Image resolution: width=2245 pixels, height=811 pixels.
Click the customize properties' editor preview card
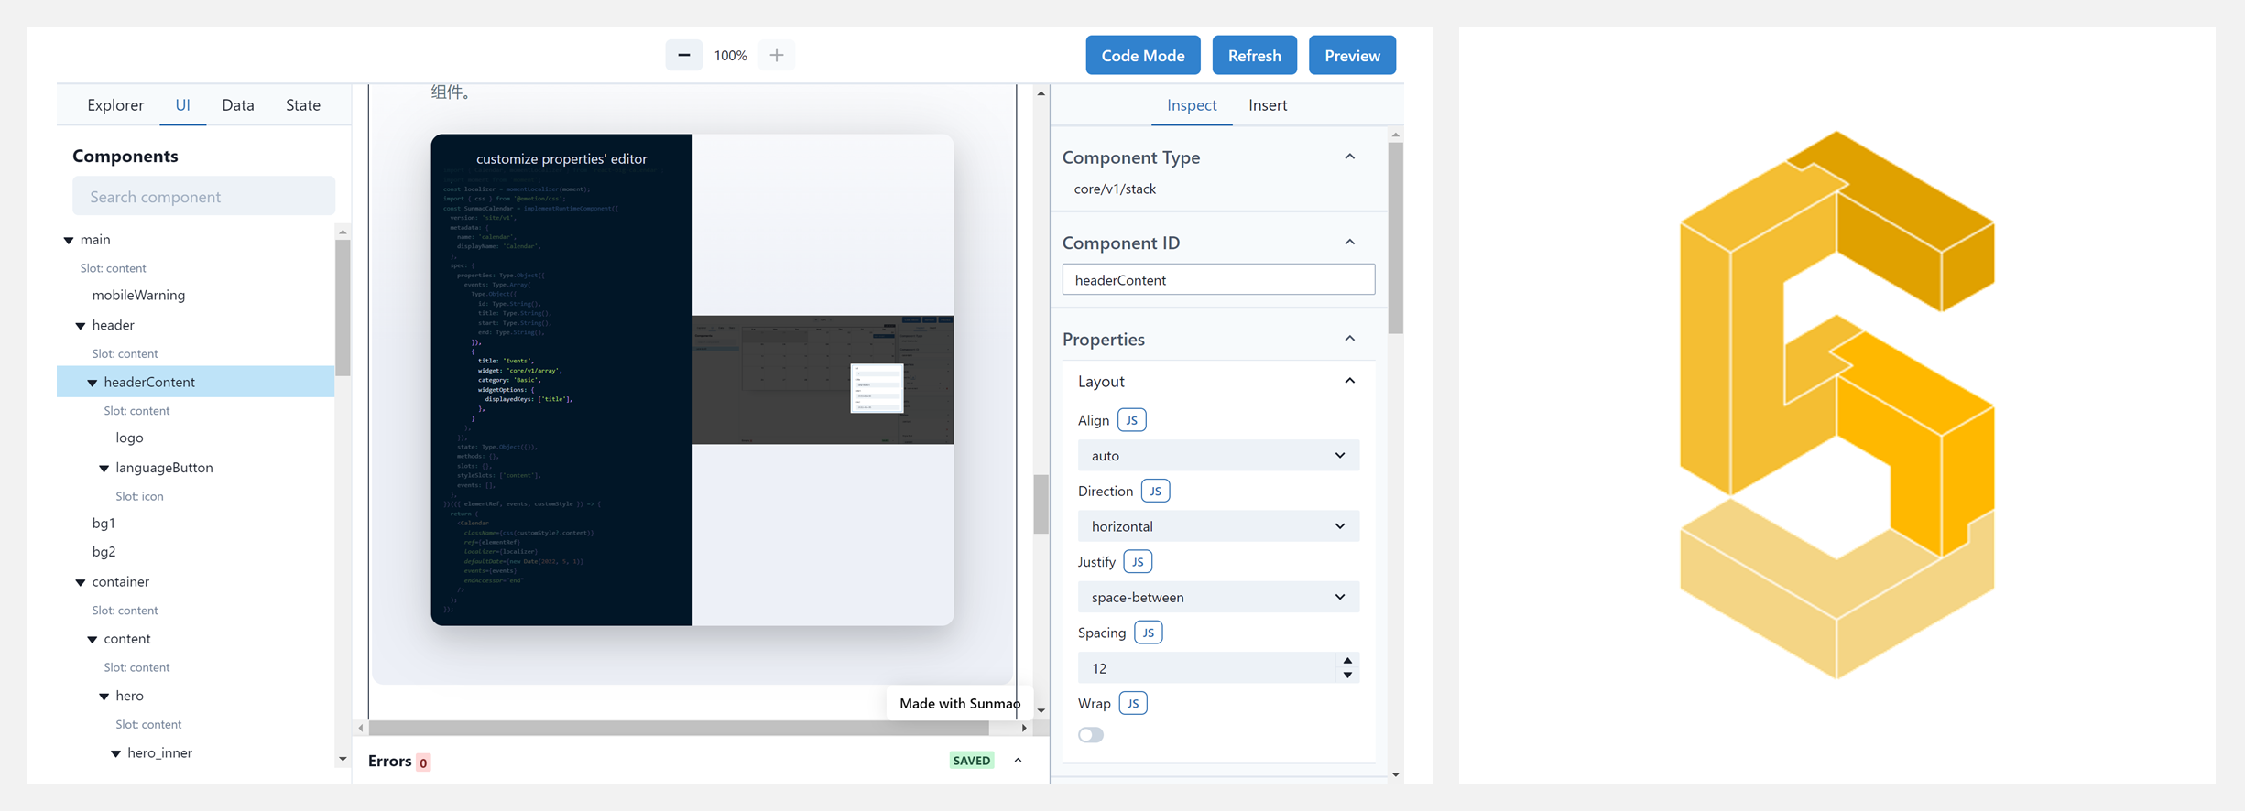[x=692, y=380]
